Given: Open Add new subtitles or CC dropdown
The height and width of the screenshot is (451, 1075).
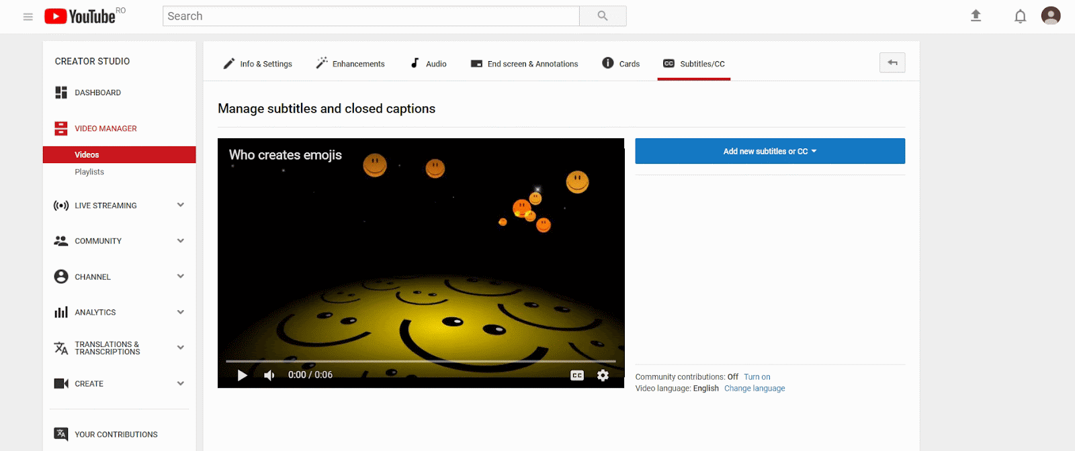Looking at the screenshot, I should 769,151.
